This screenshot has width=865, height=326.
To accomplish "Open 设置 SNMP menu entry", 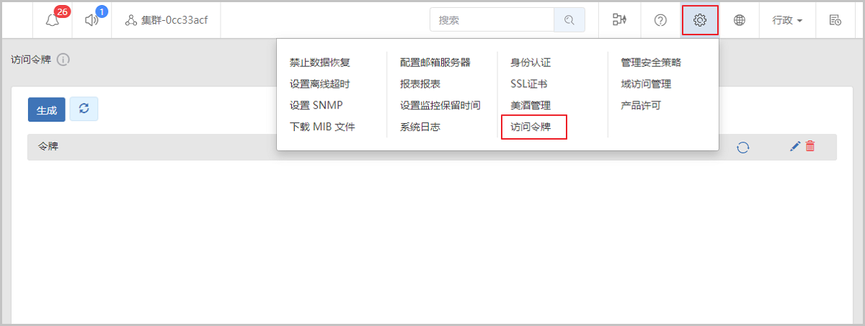I will [x=316, y=106].
